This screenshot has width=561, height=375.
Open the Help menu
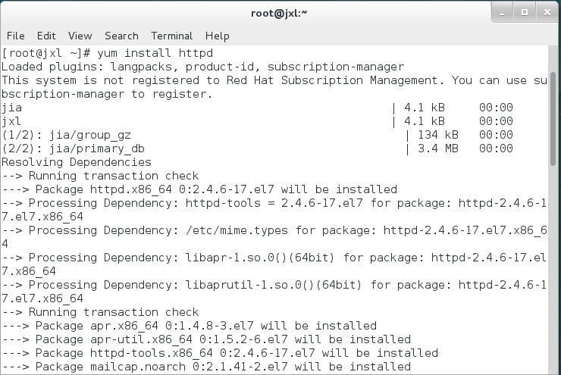(x=218, y=36)
